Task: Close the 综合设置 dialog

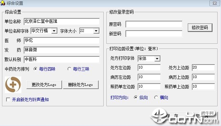Action: (x=215, y=3)
